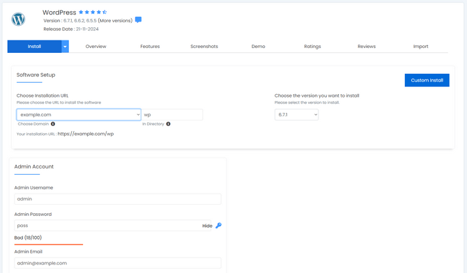
Task: Click the Admin Email input field
Action: pyautogui.click(x=118, y=263)
